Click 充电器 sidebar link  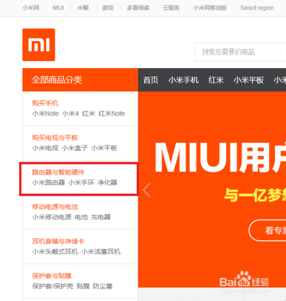101,217
